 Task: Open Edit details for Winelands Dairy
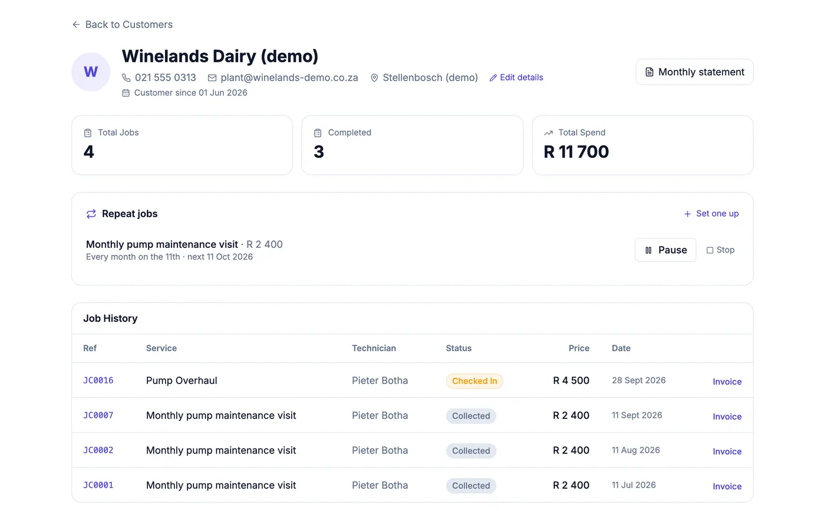[516, 78]
